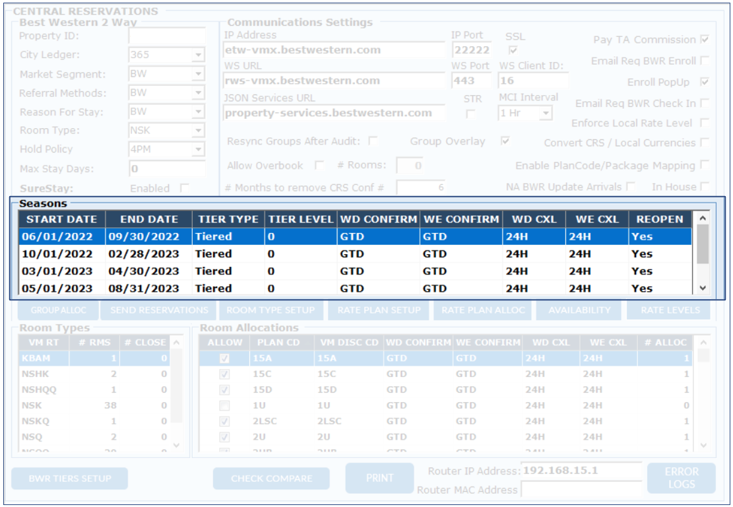Check the Allow Overbook checkbox
Screen dimensions: 733x507
319,165
